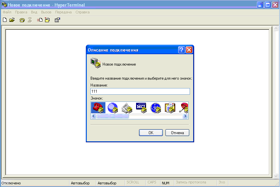Screen dimensions: 280x187
Task: Click icon list left scroll arrow
Action: pos(94,116)
